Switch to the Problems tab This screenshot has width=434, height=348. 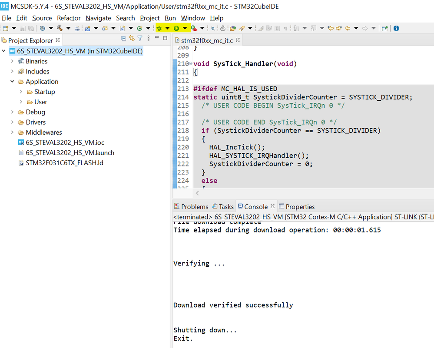pos(191,207)
